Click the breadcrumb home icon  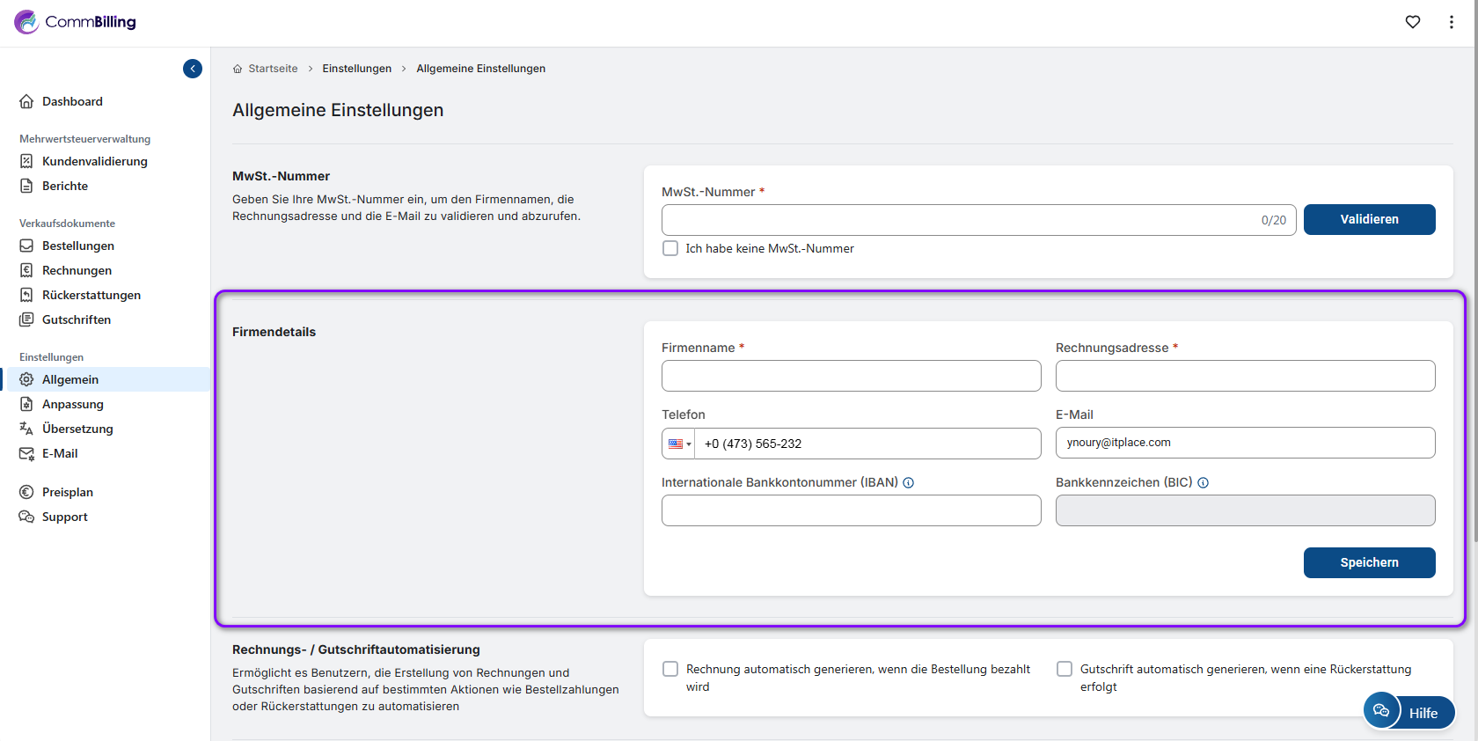tap(238, 69)
